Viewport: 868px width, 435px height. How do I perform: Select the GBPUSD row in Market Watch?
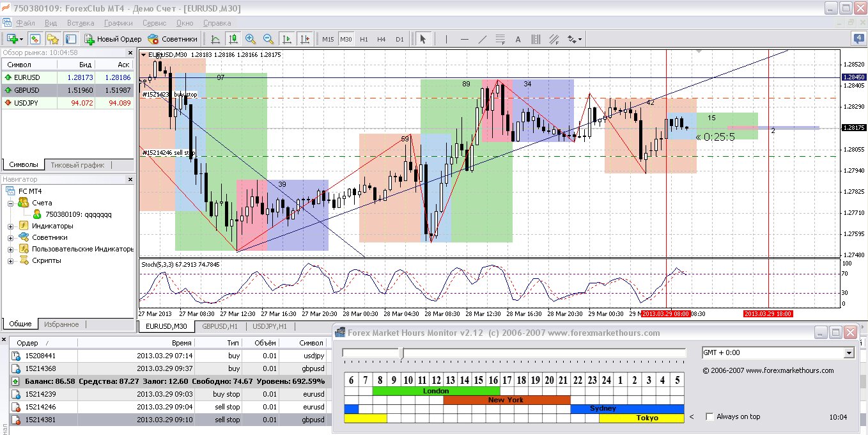67,90
